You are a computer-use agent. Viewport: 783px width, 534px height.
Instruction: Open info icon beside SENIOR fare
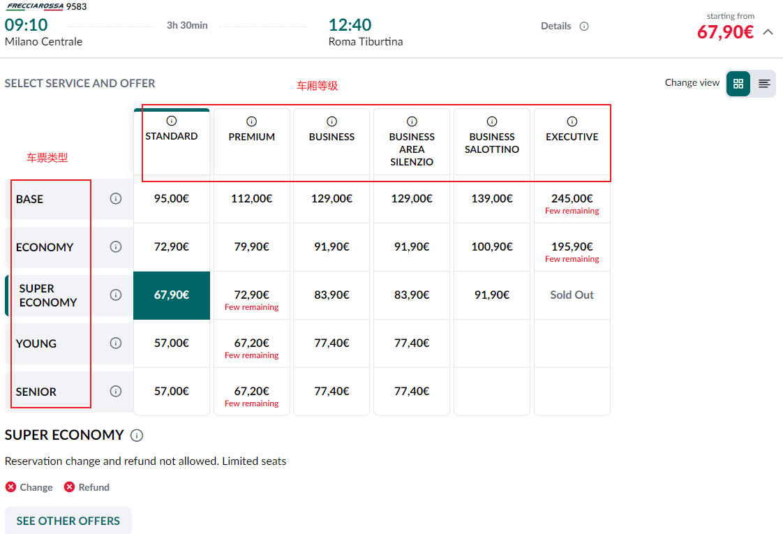(x=116, y=391)
